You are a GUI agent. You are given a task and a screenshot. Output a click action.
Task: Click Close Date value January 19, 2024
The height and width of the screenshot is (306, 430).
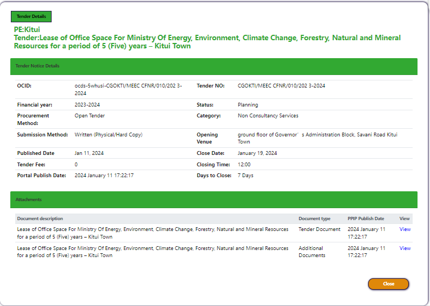tap(257, 153)
